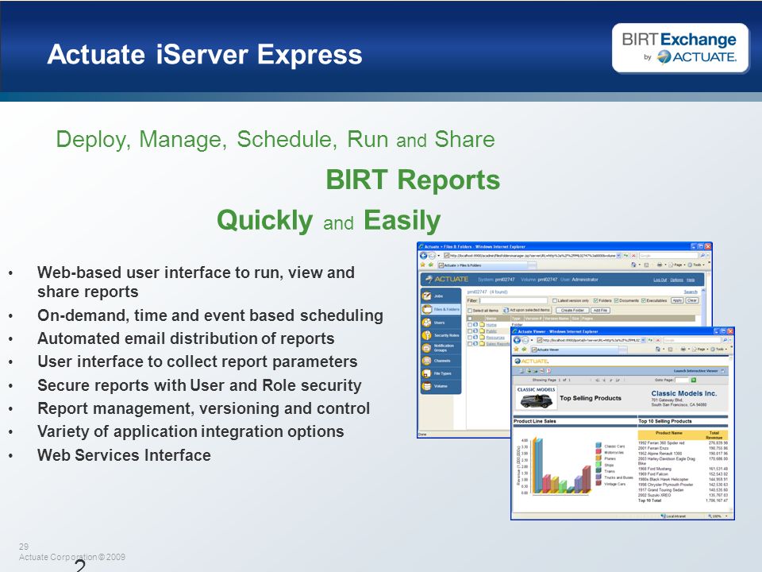Click Classic Cars legend color swatch
This screenshot has height=572, width=762.
598,446
